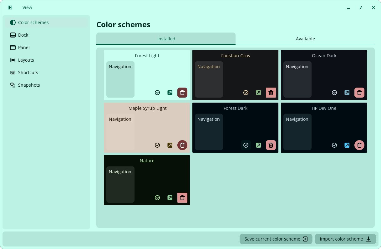Apply the HP Dev One color scheme
This screenshot has height=249, width=381.
click(334, 145)
